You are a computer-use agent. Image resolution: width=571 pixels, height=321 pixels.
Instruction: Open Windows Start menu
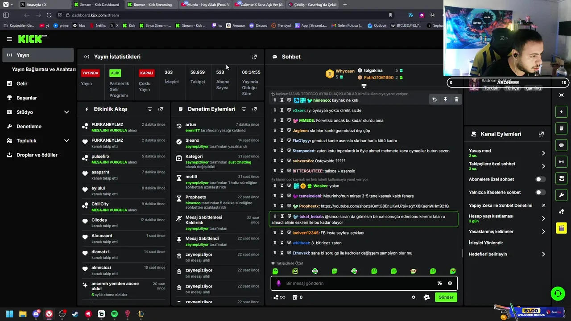[x=9, y=314]
